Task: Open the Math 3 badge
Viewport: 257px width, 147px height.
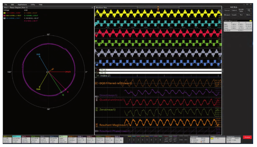Action: point(91,139)
